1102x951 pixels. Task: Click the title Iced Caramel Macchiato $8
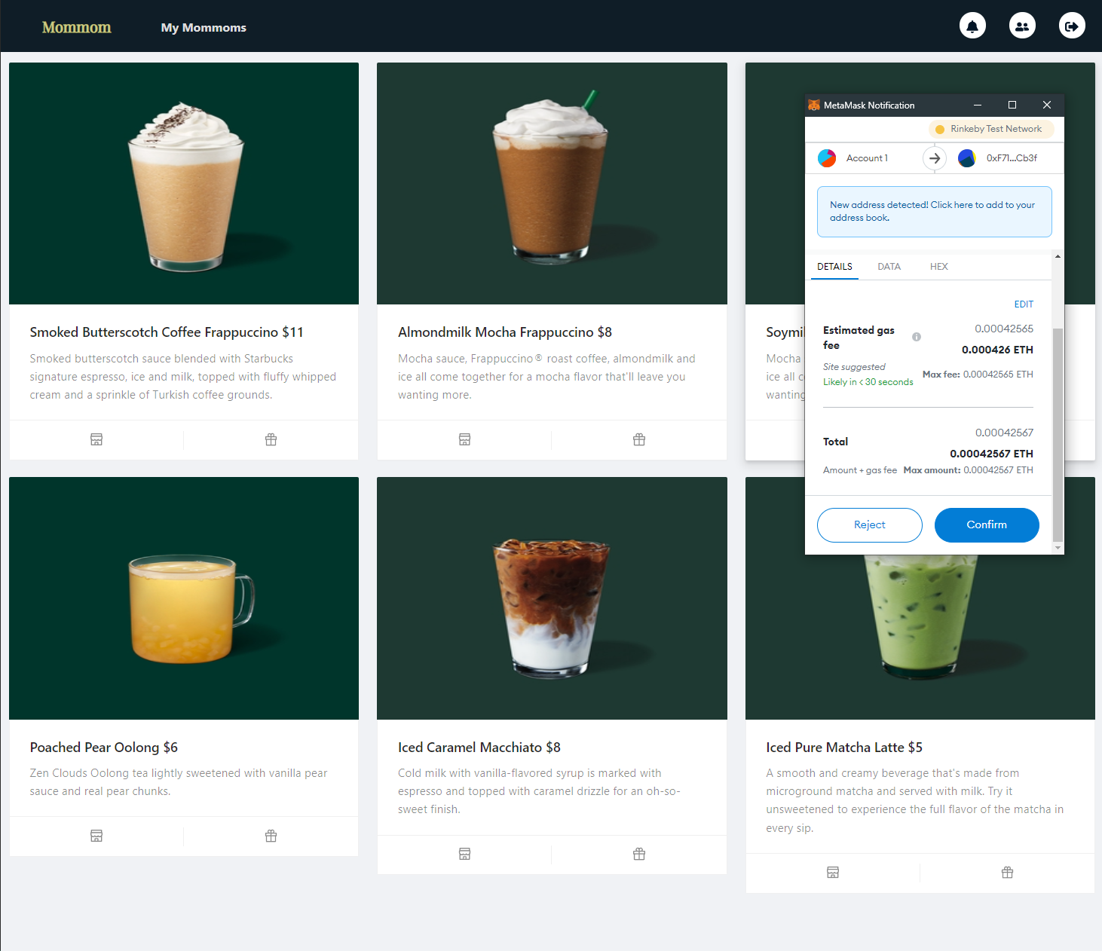tap(479, 748)
